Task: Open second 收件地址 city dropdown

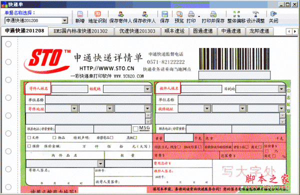Action: (242, 108)
